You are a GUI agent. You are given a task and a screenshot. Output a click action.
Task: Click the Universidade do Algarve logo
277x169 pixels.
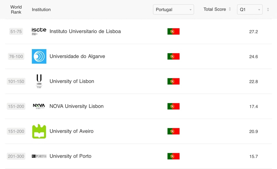click(x=39, y=56)
